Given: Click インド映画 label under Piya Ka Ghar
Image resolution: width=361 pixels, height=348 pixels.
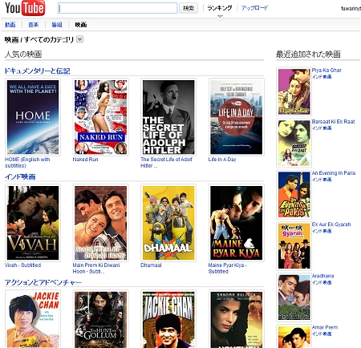Looking at the screenshot, I should [322, 77].
